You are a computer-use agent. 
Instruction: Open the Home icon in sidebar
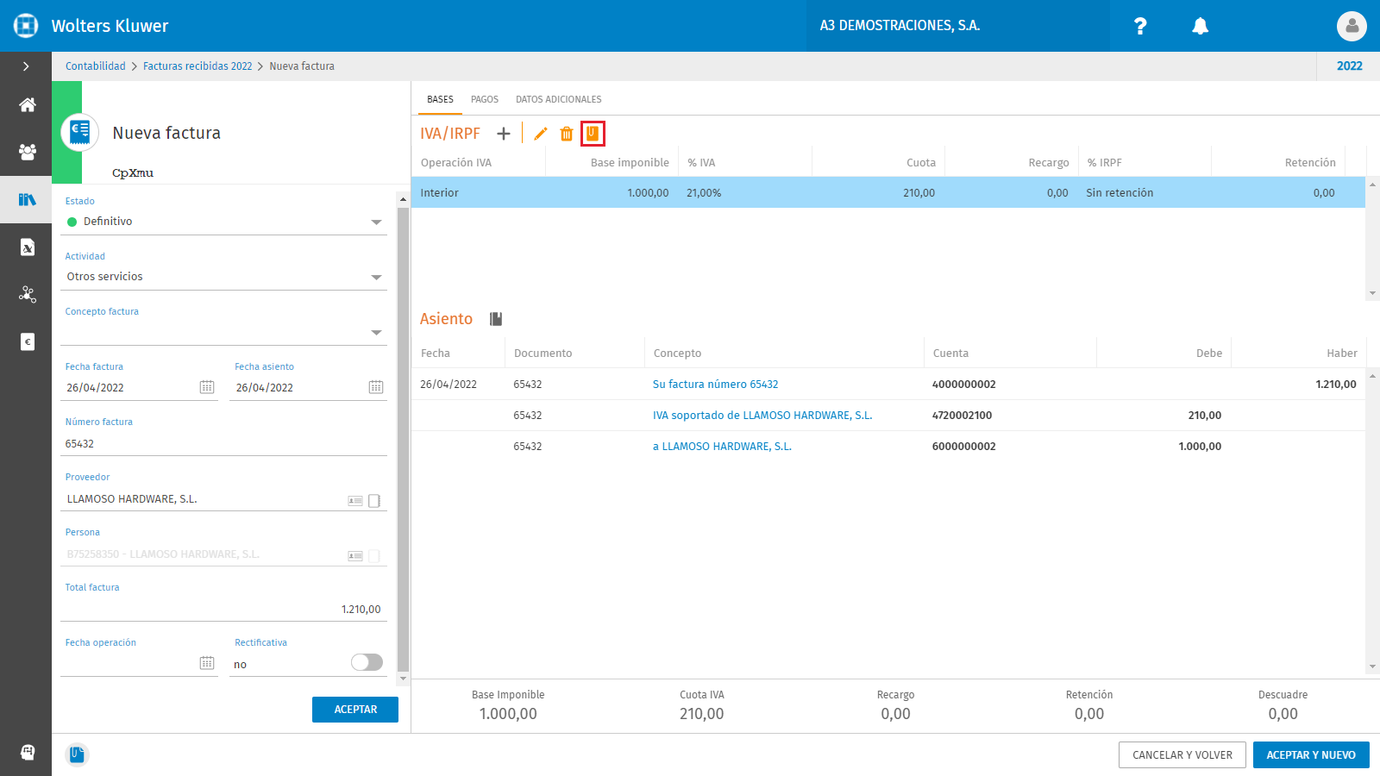27,105
